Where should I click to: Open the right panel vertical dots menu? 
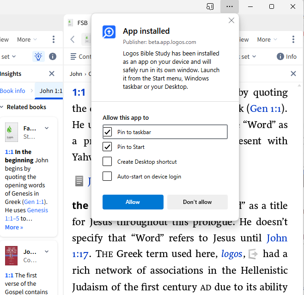coord(293,39)
